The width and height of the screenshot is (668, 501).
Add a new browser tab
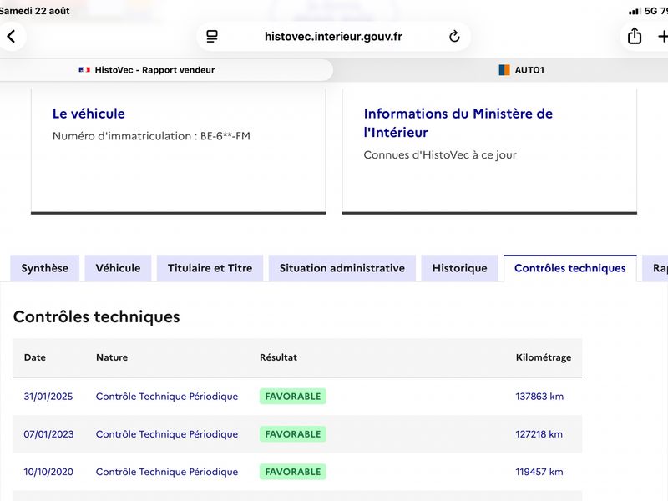[x=662, y=37]
